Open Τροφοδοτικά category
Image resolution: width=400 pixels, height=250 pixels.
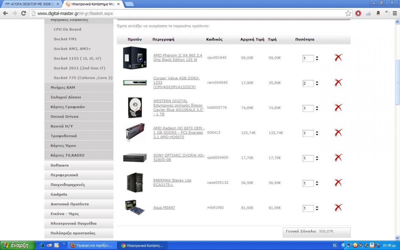pyautogui.click(x=79, y=136)
